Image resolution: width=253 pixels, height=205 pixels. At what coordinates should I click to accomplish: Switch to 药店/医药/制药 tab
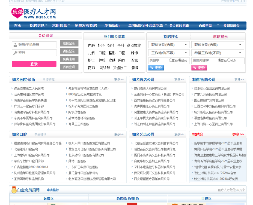[x=127, y=198]
